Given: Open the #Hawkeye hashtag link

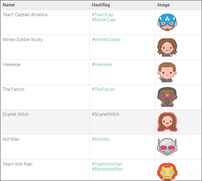Looking at the screenshot, I should pyautogui.click(x=102, y=64).
